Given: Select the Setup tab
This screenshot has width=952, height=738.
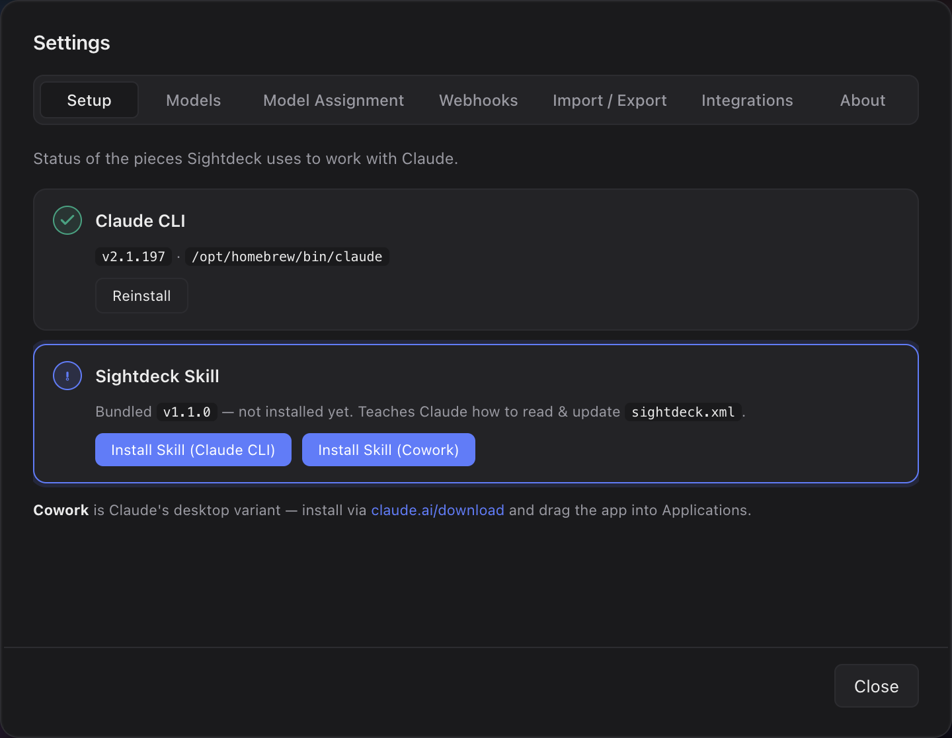Looking at the screenshot, I should click(89, 100).
